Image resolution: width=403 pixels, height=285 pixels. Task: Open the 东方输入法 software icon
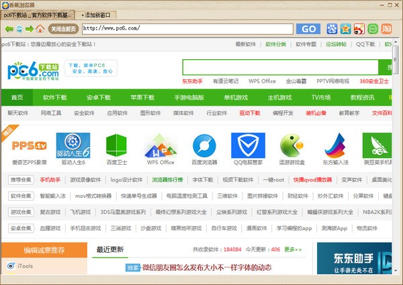click(335, 146)
